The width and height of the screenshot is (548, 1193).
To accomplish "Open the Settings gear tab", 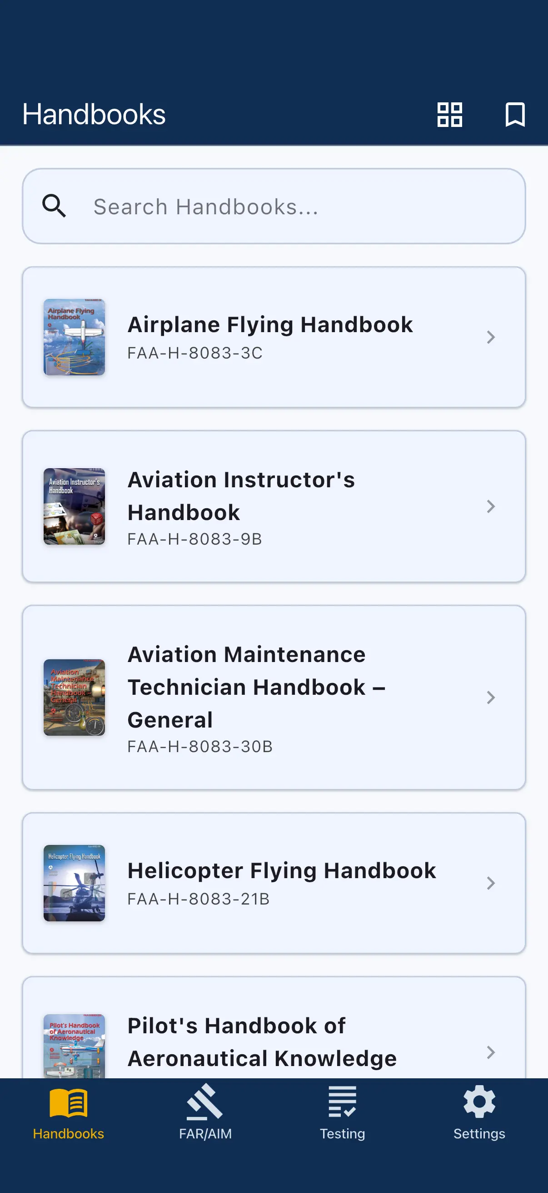I will [479, 1112].
